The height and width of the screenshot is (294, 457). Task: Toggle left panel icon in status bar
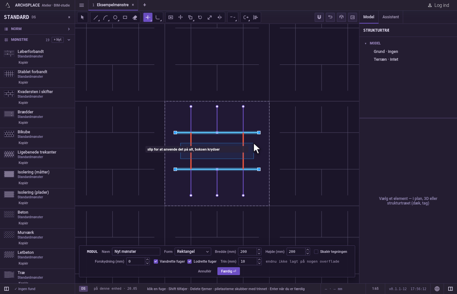[7, 289]
